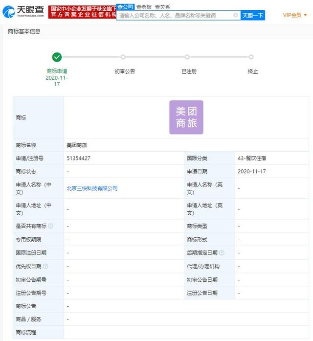Click the 申请日期 label cell

(209, 171)
